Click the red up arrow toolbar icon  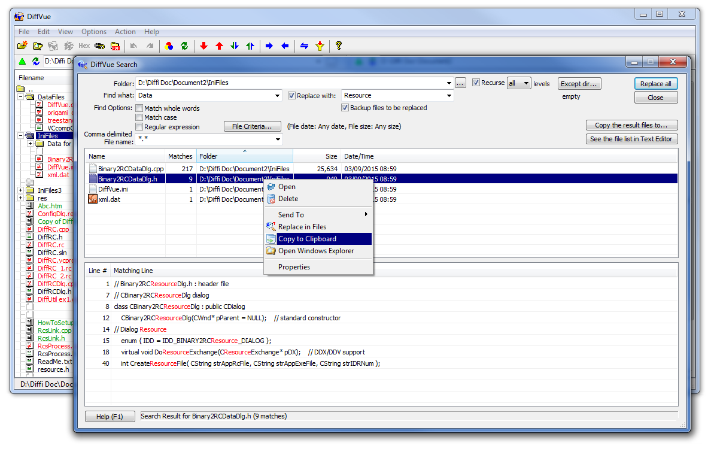tap(220, 46)
